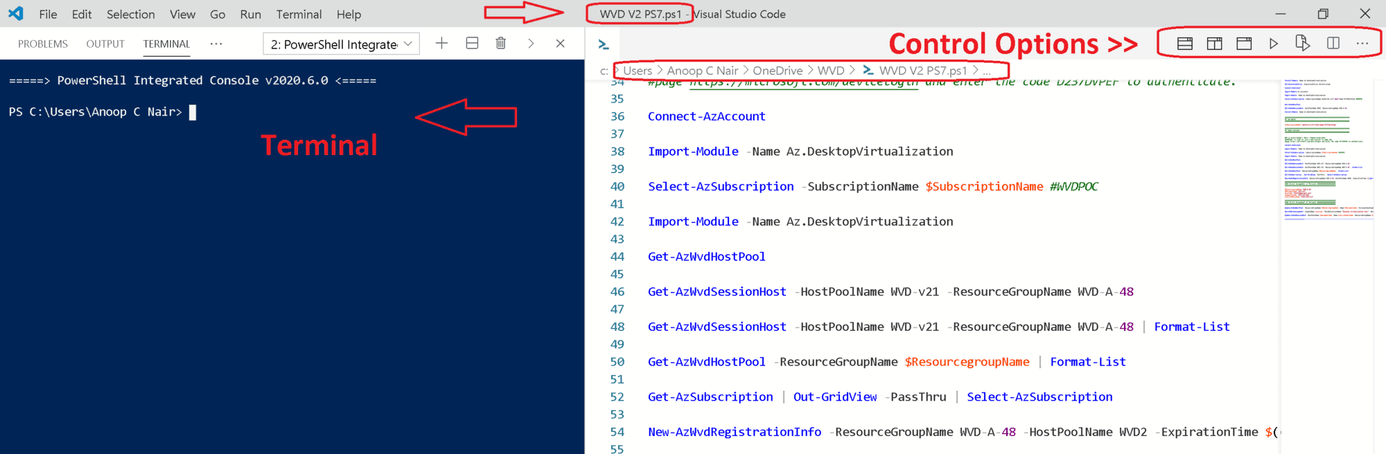1386x454 pixels.
Task: Kill the terminal with the trash icon
Action: 501,43
